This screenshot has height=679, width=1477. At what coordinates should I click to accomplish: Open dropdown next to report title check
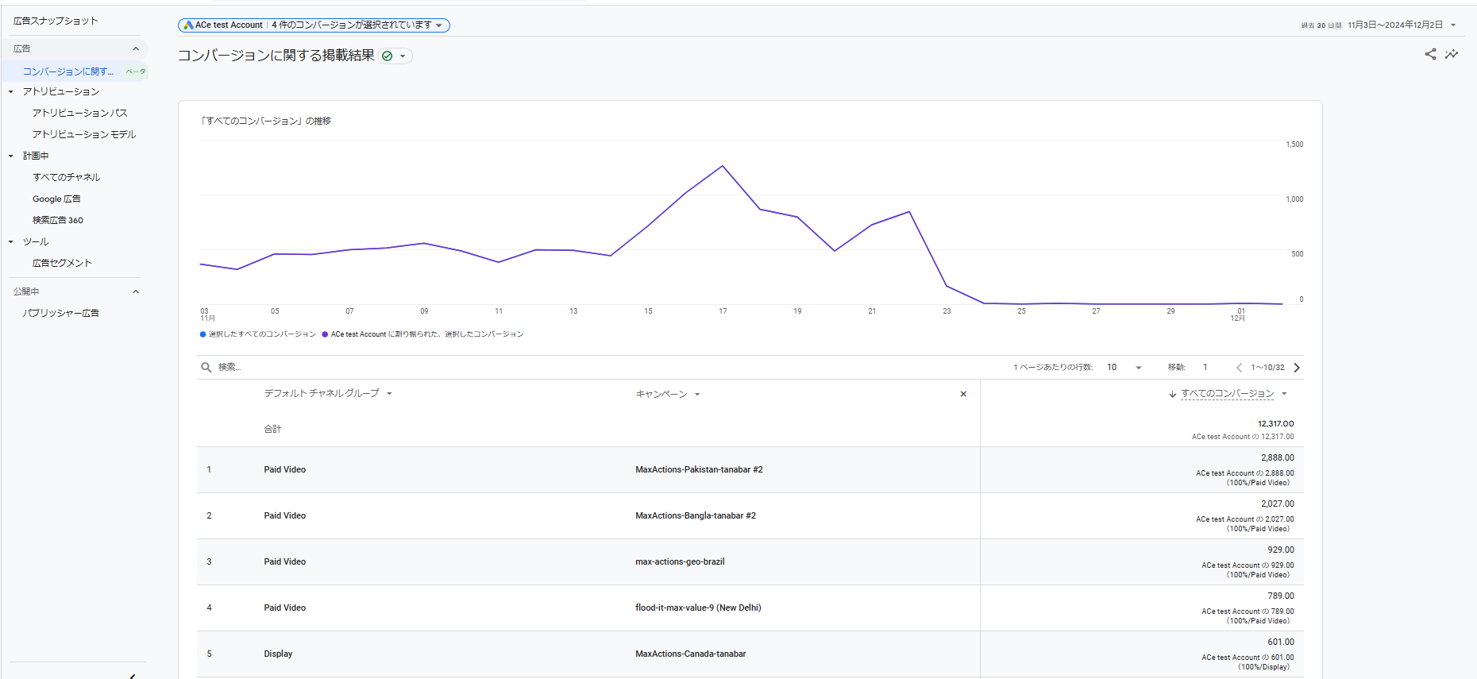tap(403, 56)
